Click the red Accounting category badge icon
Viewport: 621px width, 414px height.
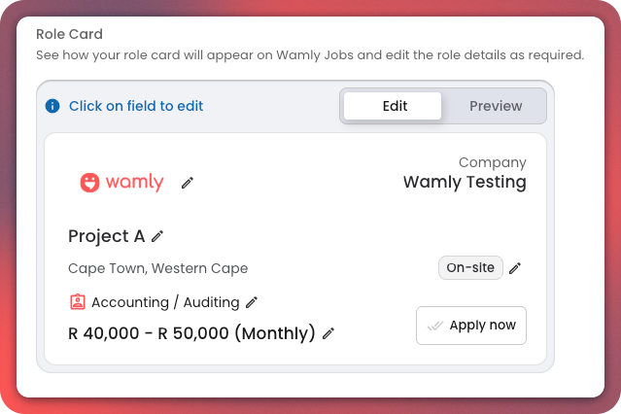78,302
